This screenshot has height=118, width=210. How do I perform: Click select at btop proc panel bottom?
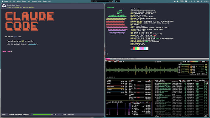point(157,116)
